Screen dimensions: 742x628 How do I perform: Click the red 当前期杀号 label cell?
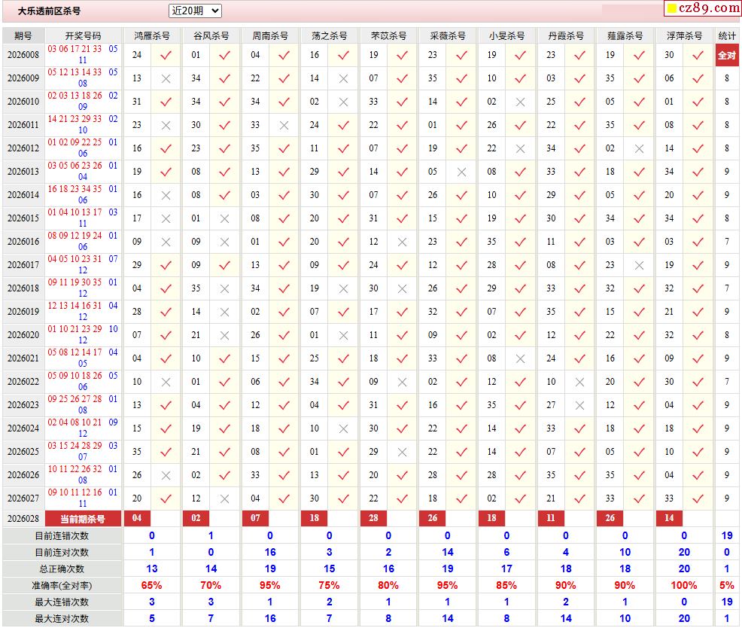coord(83,519)
